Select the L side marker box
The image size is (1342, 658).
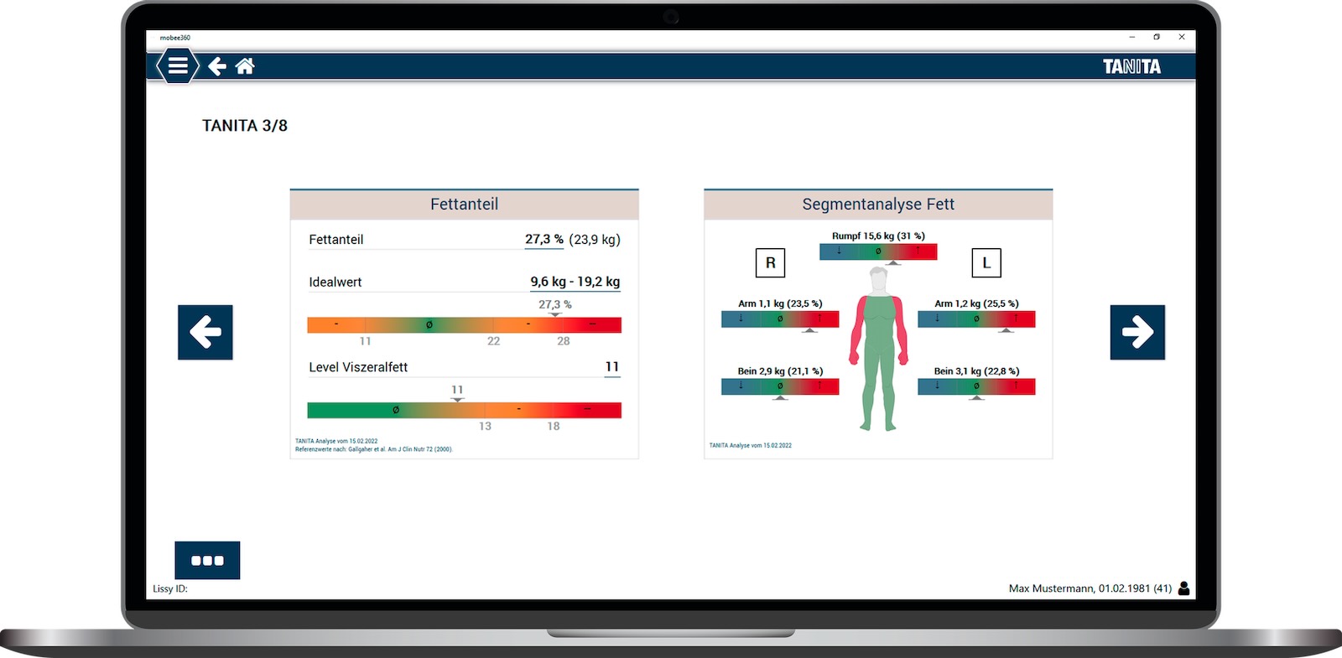coord(986,263)
